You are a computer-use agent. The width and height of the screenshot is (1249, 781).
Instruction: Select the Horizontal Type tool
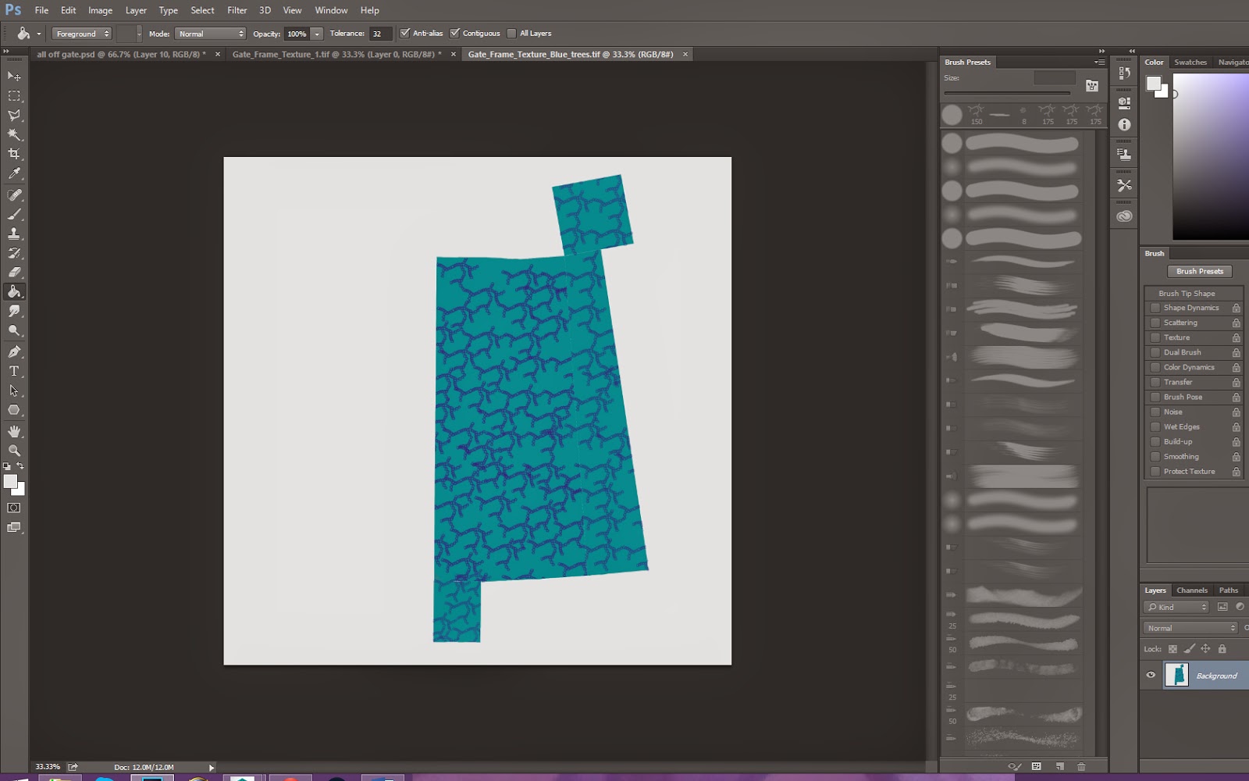click(x=14, y=371)
